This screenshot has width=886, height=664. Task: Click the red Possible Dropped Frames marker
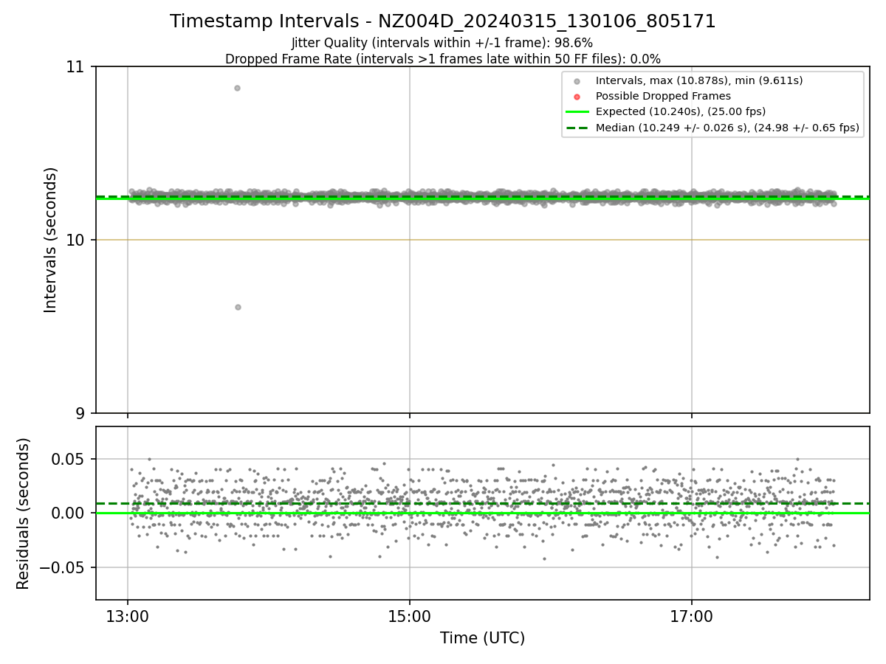[577, 97]
